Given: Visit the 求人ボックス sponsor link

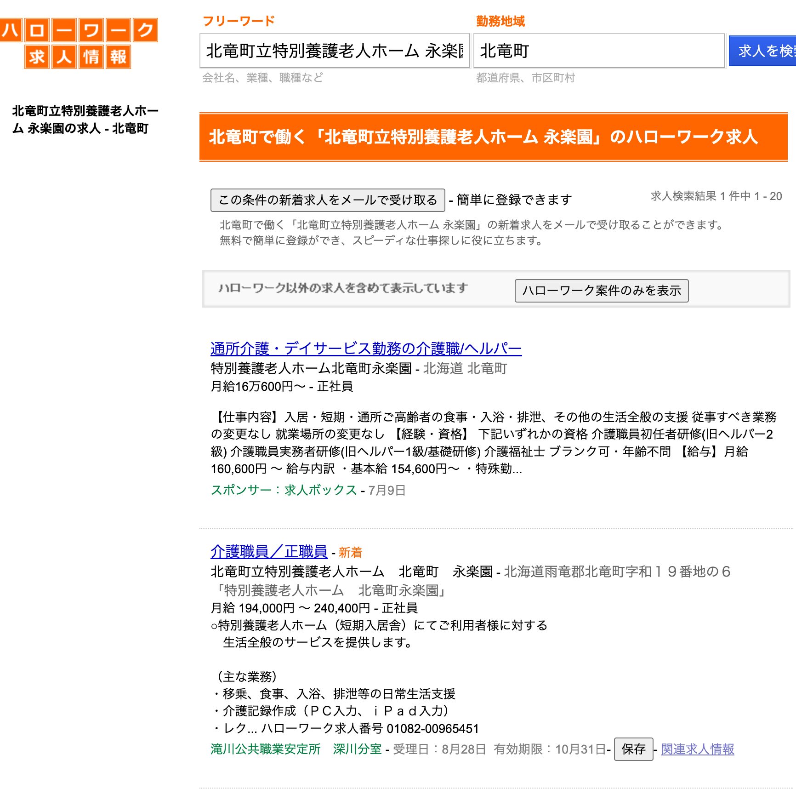Looking at the screenshot, I should (318, 490).
